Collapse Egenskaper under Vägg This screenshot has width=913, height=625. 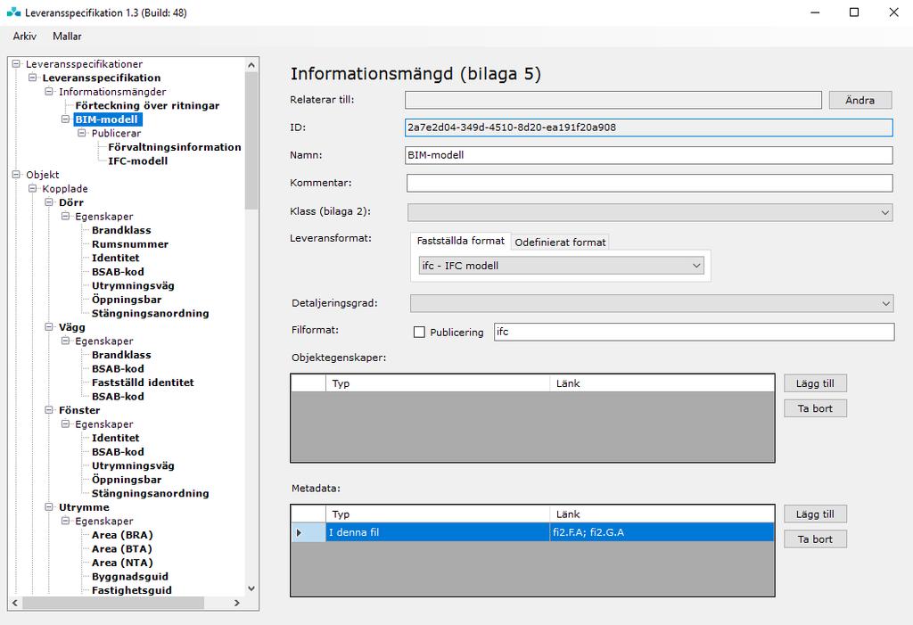[65, 341]
